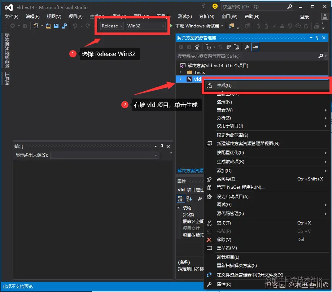332x292 pixels.
Task: Click the Save file toolbar icon
Action: coord(56,26)
